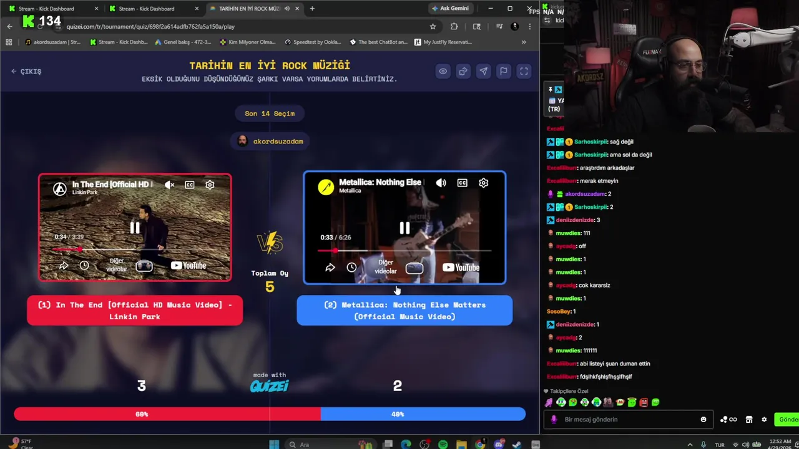Click the channel points infinity icon
The image size is (799, 449).
(x=729, y=420)
